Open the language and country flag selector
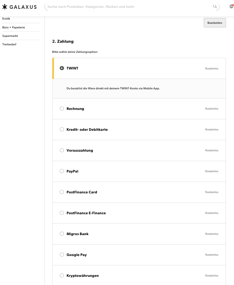This screenshot has width=234, height=285. click(231, 7)
